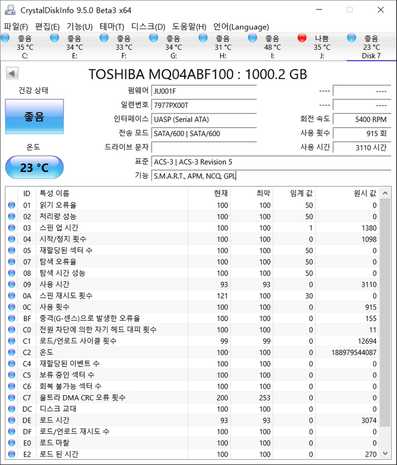Click status circle for attribute 01 읽기 오류율
The width and height of the screenshot is (397, 465).
tap(12, 205)
